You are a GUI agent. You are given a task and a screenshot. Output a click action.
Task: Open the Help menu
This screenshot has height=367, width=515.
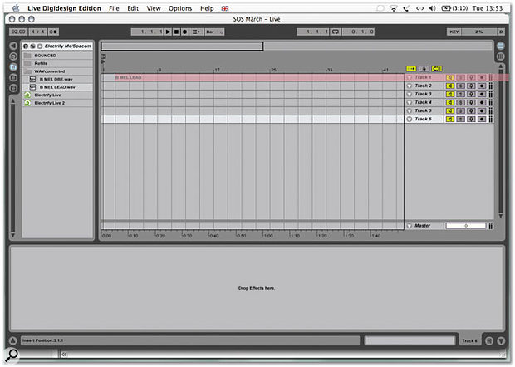click(207, 8)
